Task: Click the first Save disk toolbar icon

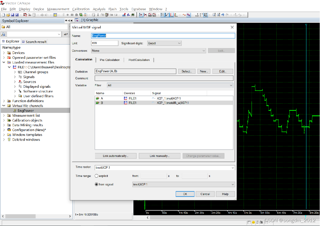Action: coord(13,15)
